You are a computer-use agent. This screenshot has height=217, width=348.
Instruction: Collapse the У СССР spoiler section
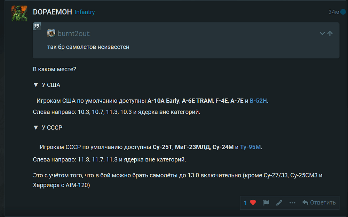click(x=36, y=127)
